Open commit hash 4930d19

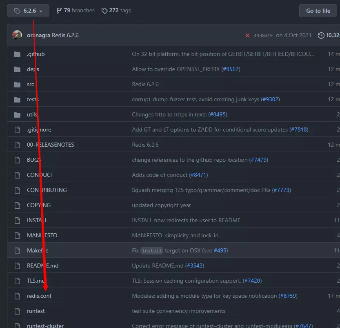click(x=262, y=36)
